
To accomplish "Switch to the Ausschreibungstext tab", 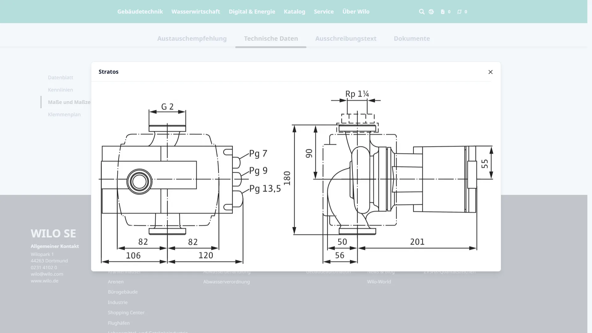I will (346, 39).
